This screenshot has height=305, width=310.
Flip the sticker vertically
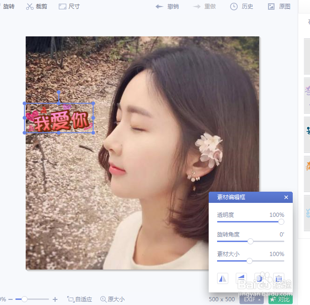pyautogui.click(x=241, y=278)
